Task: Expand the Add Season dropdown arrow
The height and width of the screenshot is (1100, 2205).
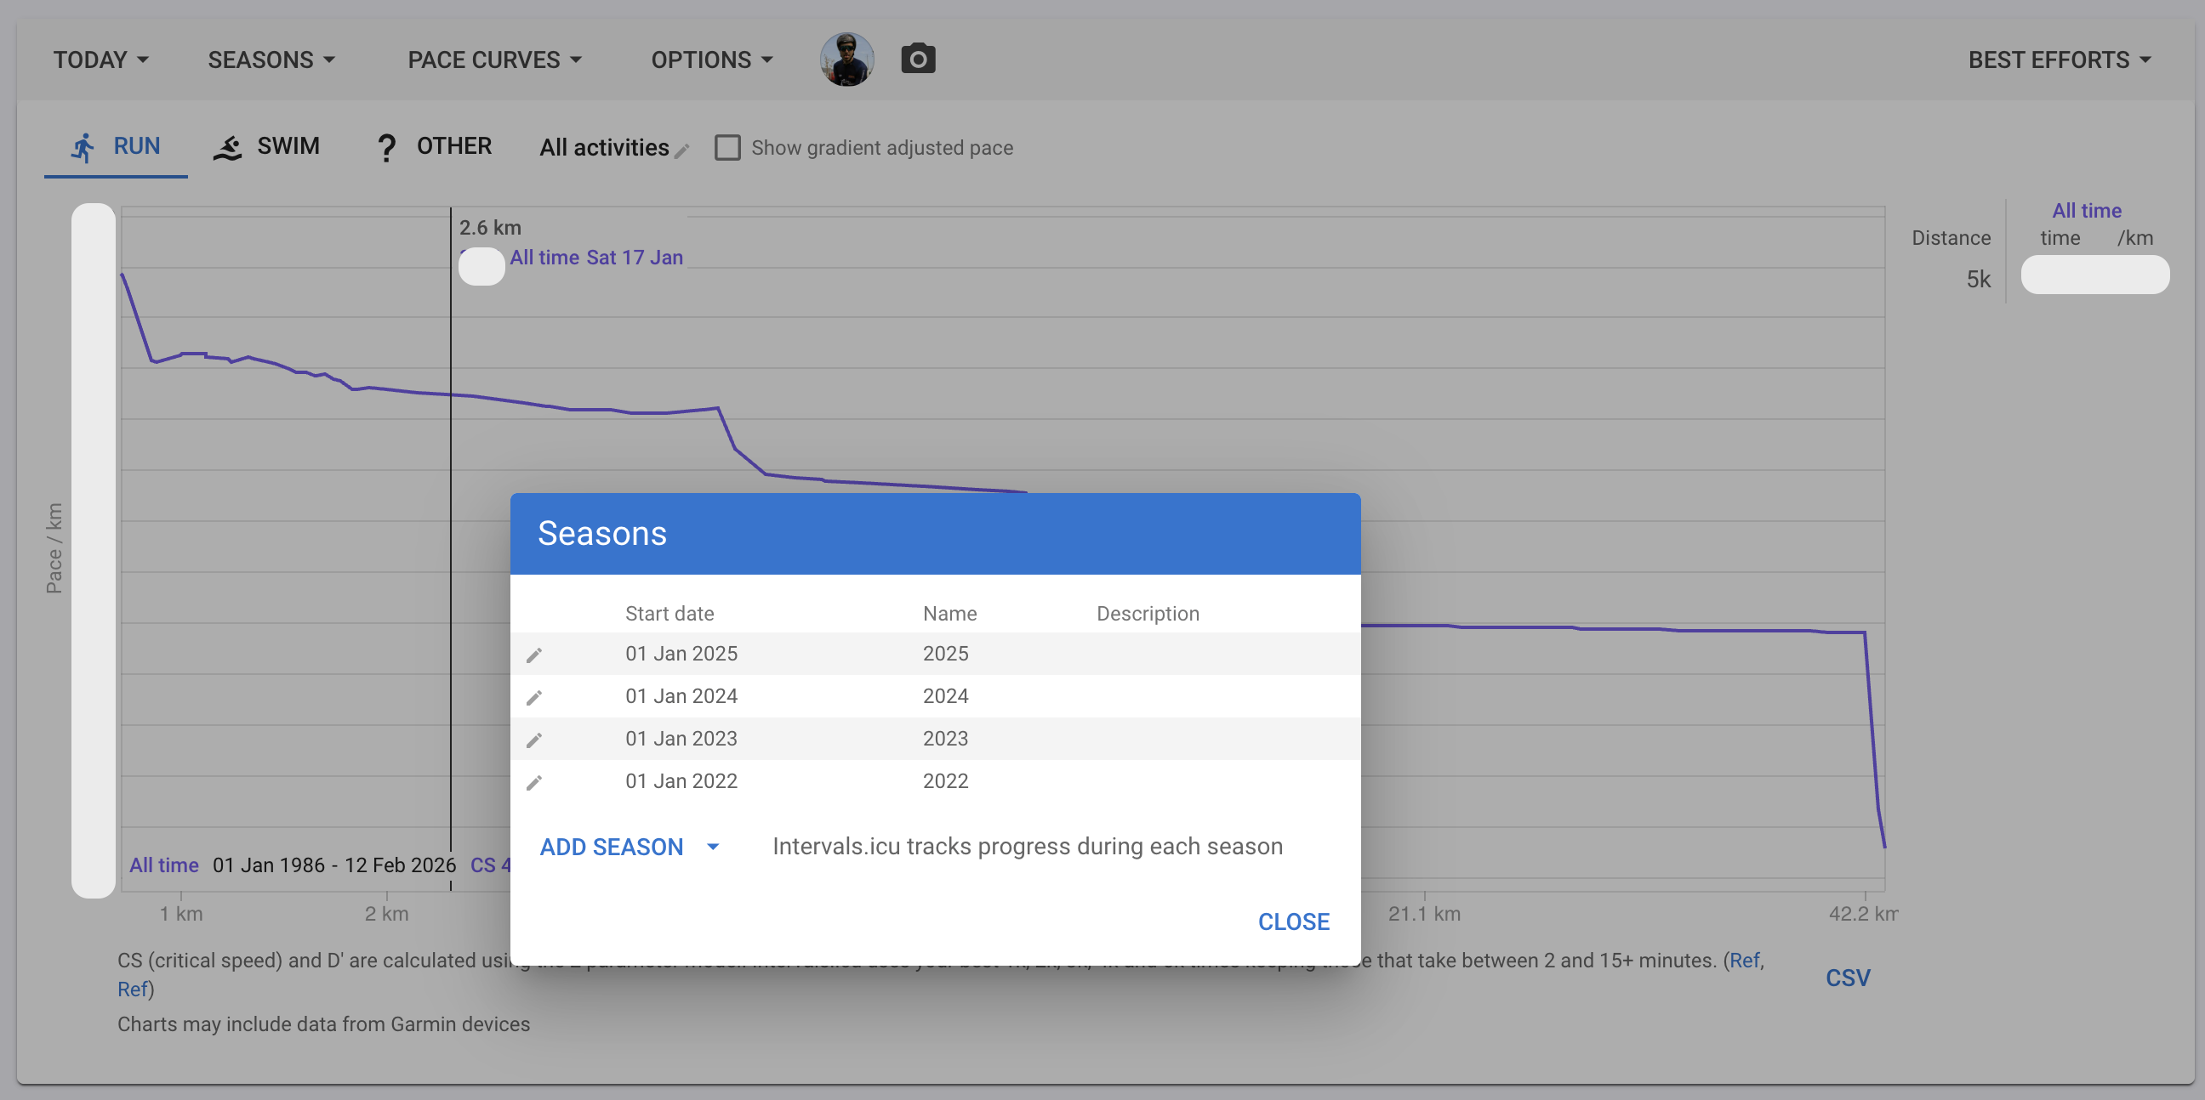Action: click(x=713, y=847)
